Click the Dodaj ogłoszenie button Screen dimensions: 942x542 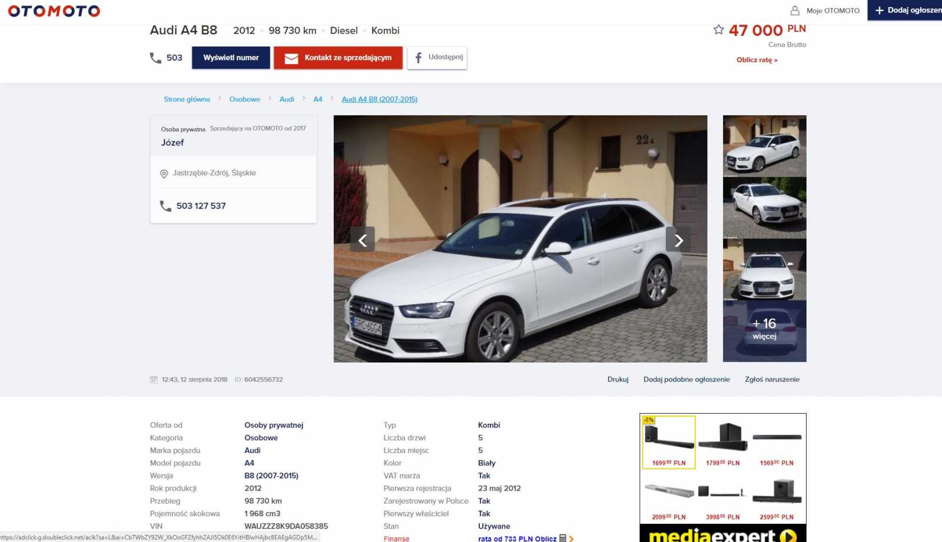pos(907,11)
